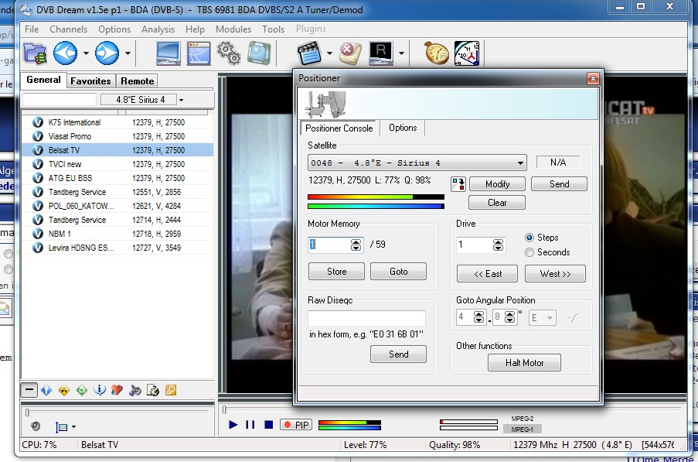Click the black R monitor icon

click(381, 53)
